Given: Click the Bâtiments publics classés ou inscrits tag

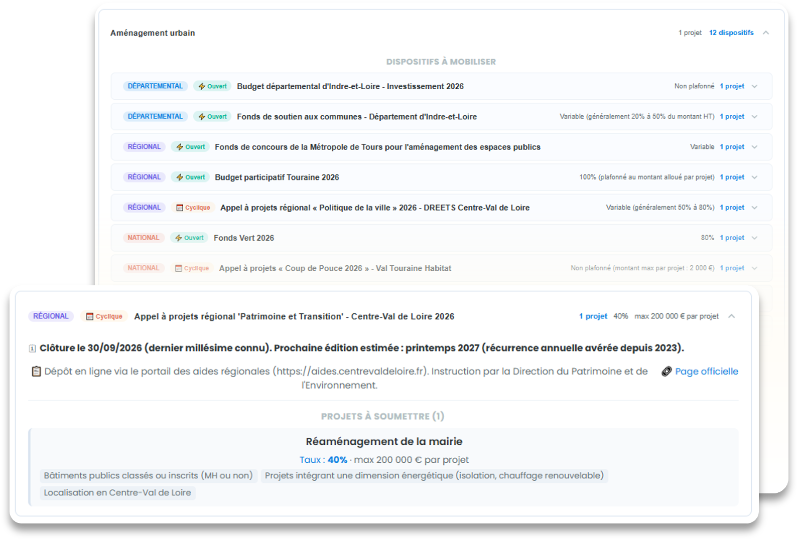Looking at the screenshot, I should pyautogui.click(x=148, y=476).
